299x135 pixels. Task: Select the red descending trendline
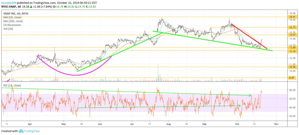249,36
